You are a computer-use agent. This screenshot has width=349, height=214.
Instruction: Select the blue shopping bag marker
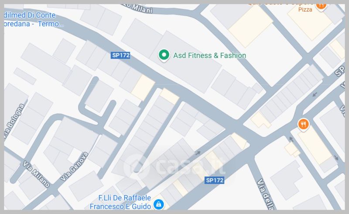(x=158, y=204)
